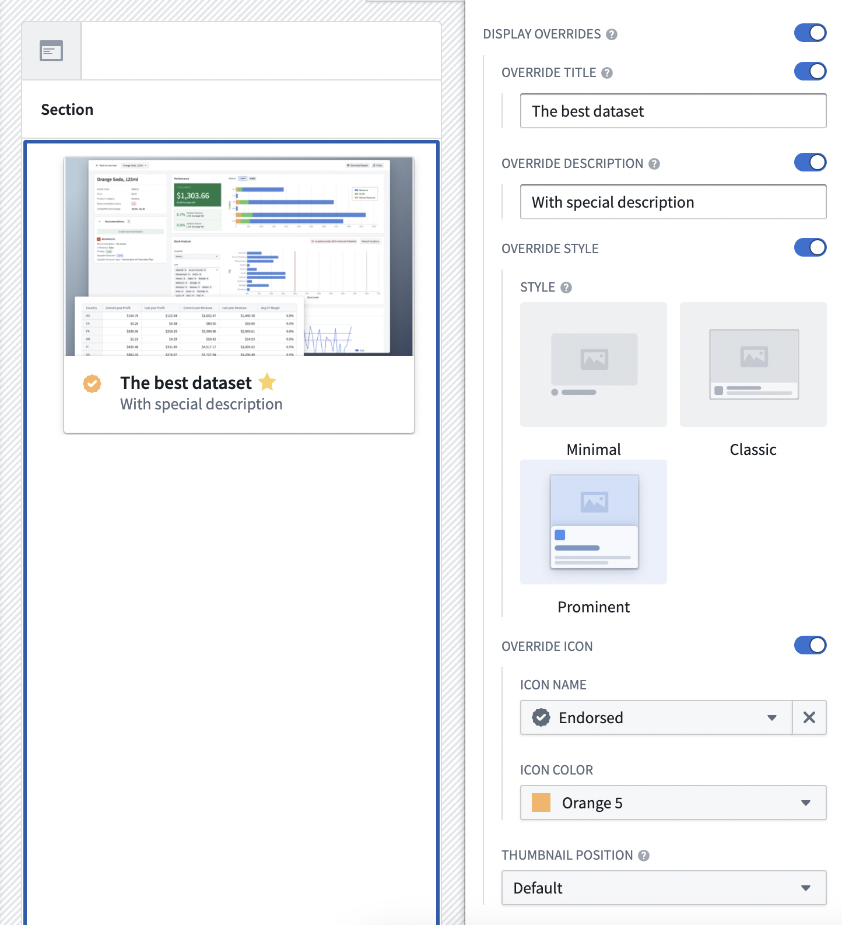Screen dimensions: 842x925
Task: Click the Thumbnail Position help icon
Action: pyautogui.click(x=644, y=856)
